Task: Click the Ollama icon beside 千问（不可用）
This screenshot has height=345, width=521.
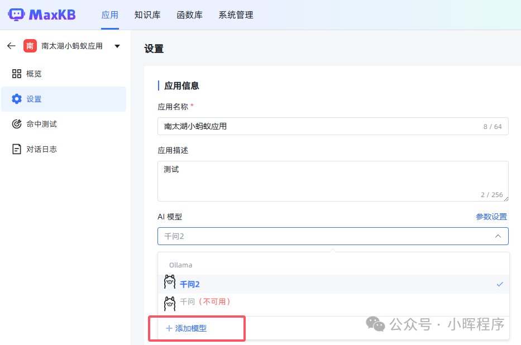Action: (x=170, y=304)
